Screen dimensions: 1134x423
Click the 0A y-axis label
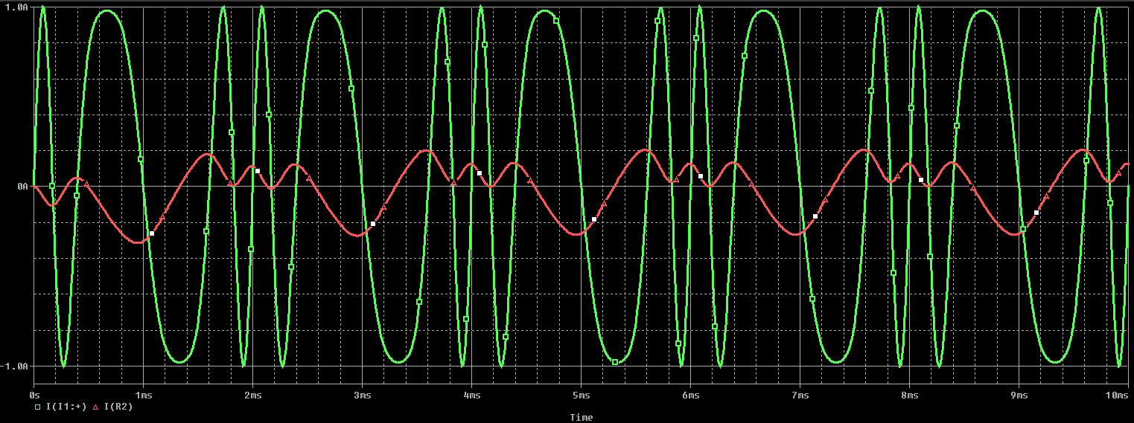(21, 186)
